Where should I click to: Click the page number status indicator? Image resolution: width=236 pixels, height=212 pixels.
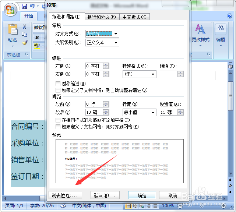coord(14,206)
